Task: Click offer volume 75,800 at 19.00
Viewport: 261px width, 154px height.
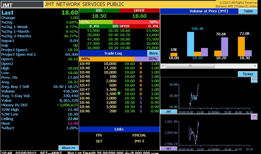Action: point(153,48)
